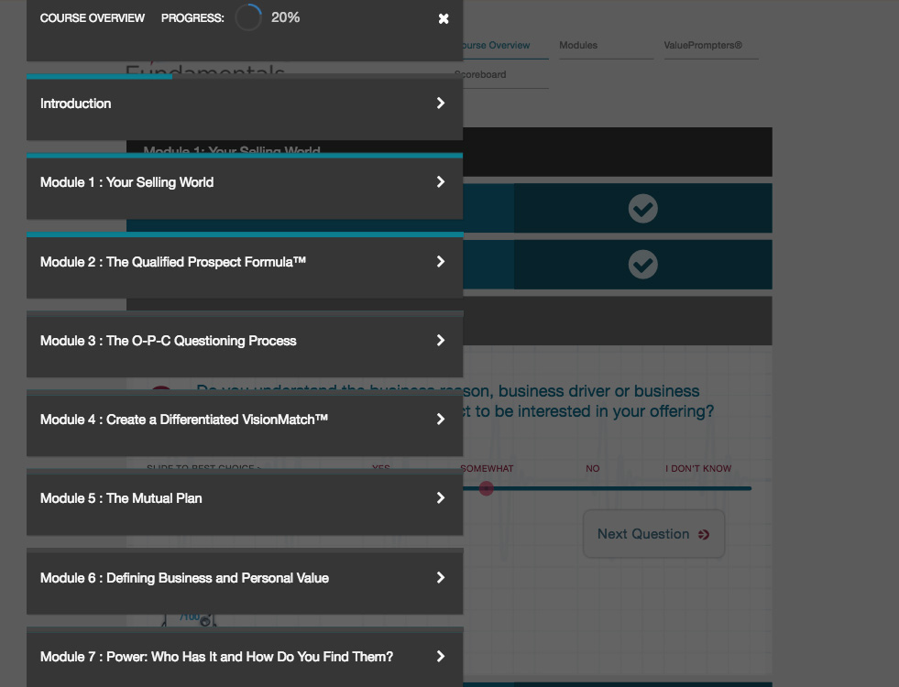This screenshot has width=899, height=687.
Task: Expand Module 4 chevron arrow
Action: pos(440,419)
